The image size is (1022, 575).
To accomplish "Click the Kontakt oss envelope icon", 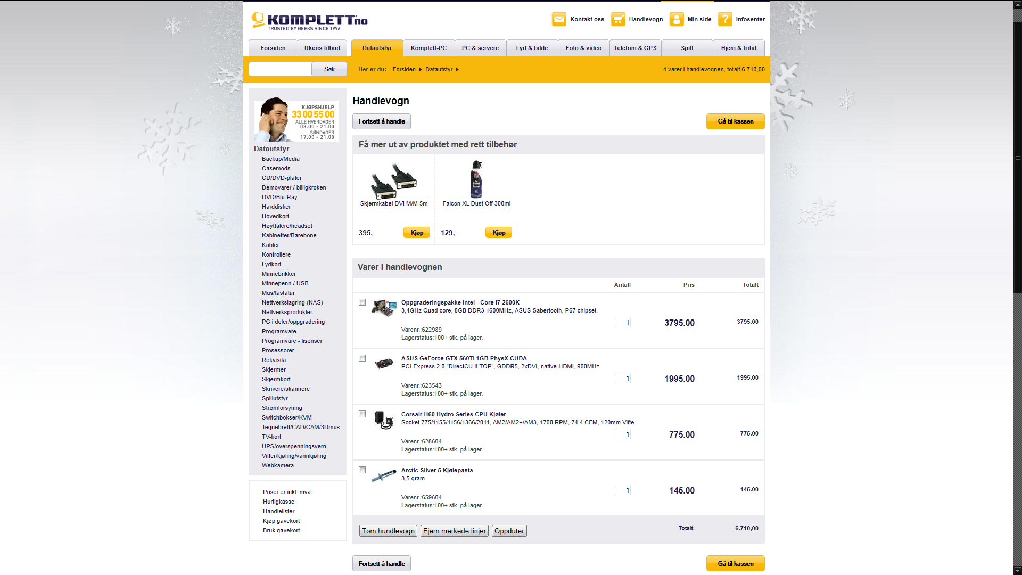I will (559, 19).
